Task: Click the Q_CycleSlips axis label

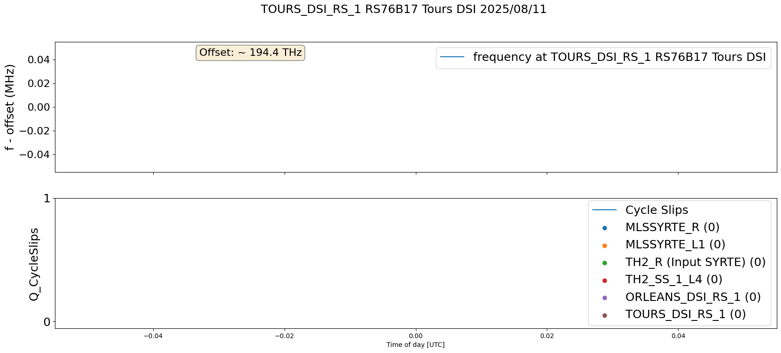Action: (x=34, y=264)
